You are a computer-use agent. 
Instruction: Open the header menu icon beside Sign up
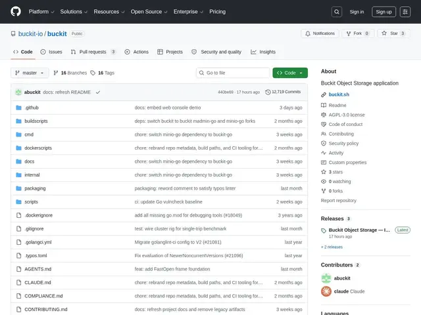point(405,12)
